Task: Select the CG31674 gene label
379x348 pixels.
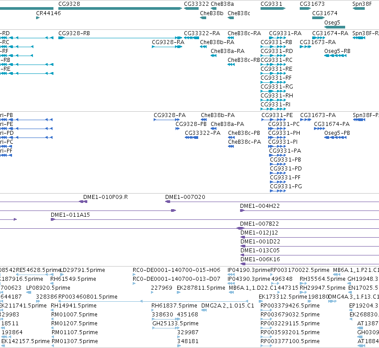Action: pyautogui.click(x=325, y=13)
